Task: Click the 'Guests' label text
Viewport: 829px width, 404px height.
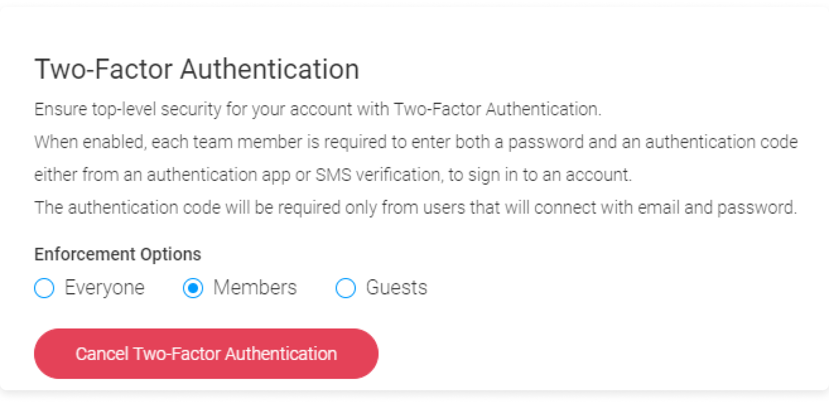Action: tap(396, 287)
